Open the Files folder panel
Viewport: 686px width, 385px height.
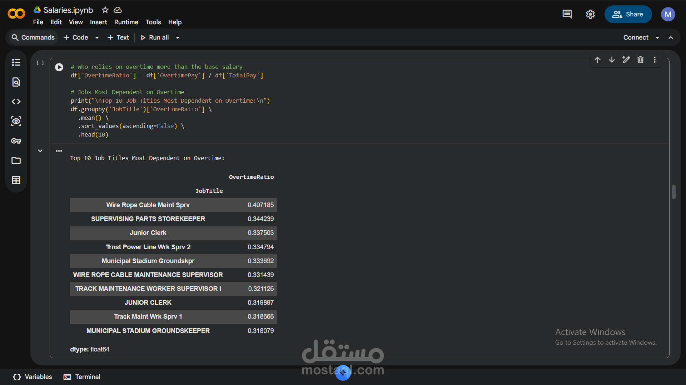pyautogui.click(x=16, y=160)
